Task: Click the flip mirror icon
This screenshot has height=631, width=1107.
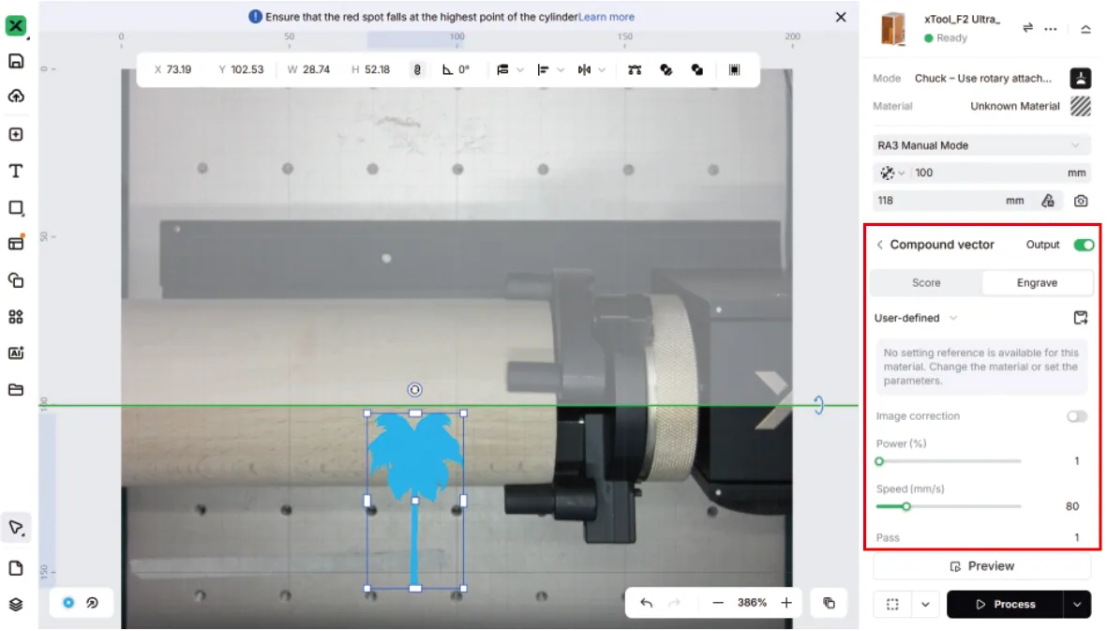Action: (584, 69)
